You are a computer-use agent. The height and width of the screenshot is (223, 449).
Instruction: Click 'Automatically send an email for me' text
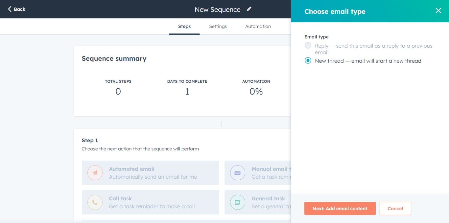(x=153, y=177)
